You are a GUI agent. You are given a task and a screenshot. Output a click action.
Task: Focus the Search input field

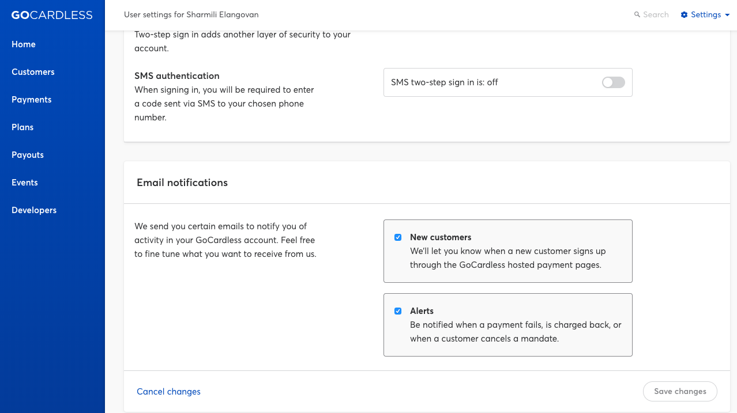coord(656,15)
